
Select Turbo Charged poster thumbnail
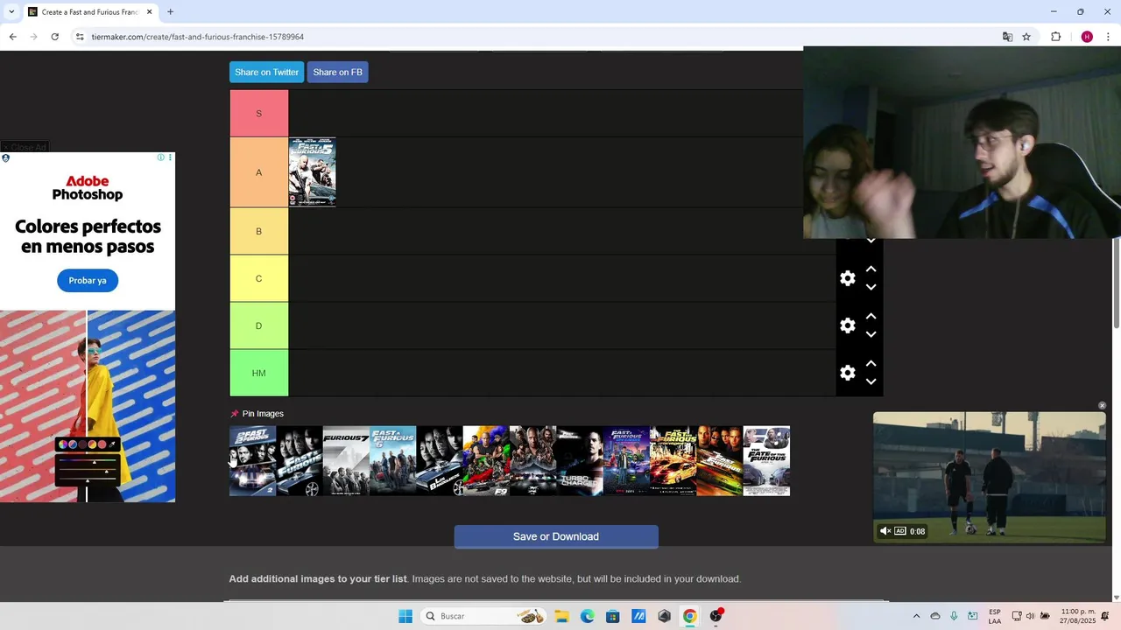point(580,461)
